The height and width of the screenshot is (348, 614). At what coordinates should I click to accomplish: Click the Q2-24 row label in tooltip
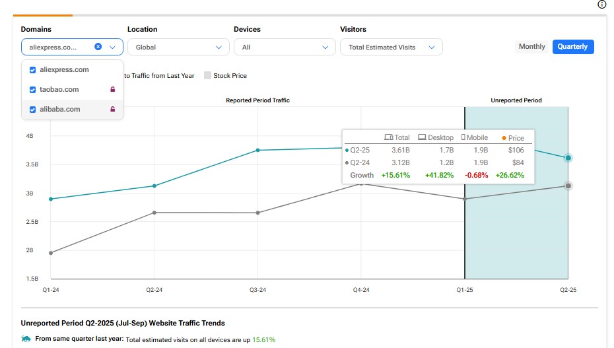coord(360,162)
